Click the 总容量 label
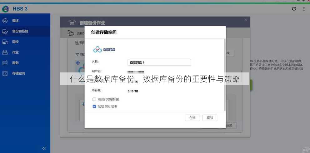 point(97,90)
